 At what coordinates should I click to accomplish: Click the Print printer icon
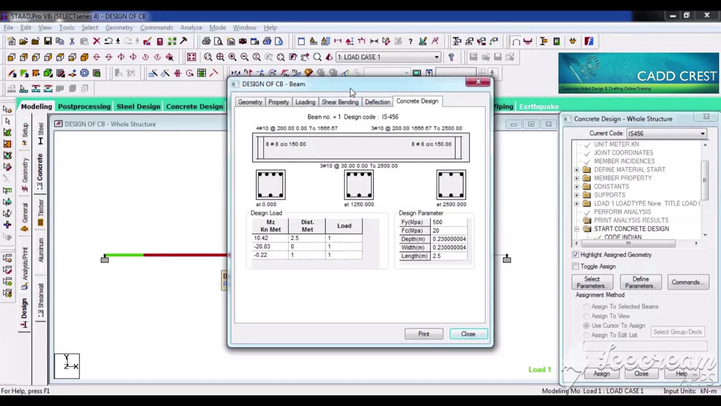(206, 41)
